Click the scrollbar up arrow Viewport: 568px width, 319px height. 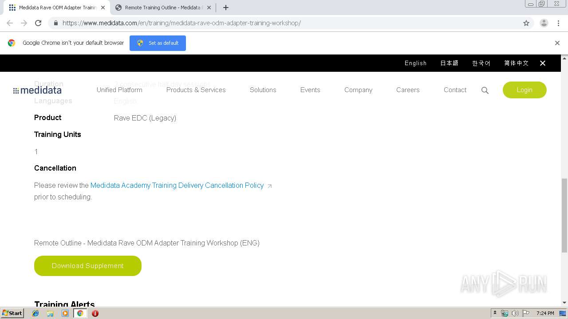pyautogui.click(x=564, y=58)
